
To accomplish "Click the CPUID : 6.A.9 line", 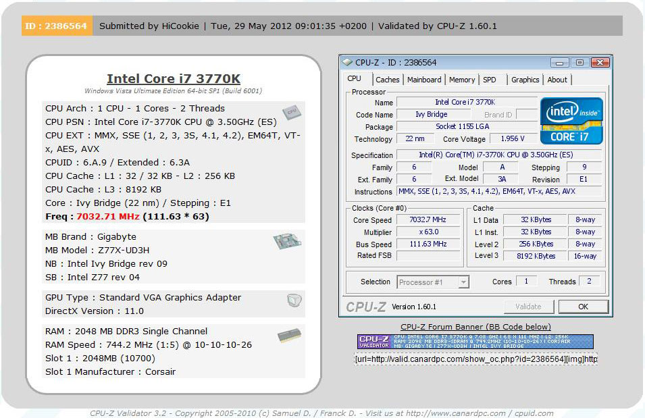I will [x=118, y=163].
